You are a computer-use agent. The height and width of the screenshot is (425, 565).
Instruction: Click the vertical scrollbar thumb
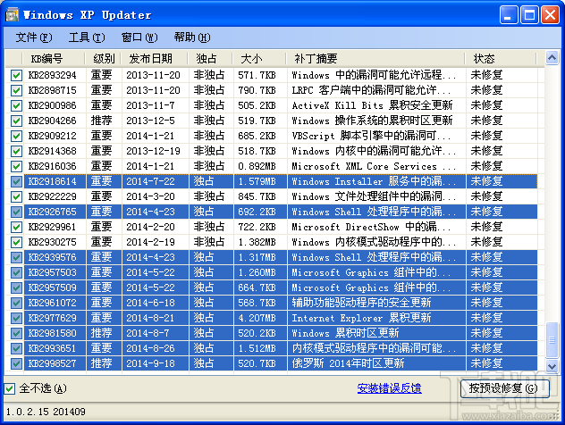[552, 340]
